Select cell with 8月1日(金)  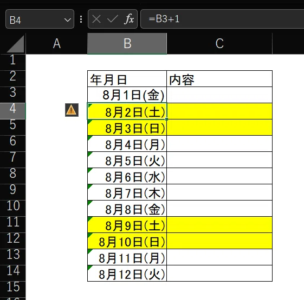tap(127, 95)
